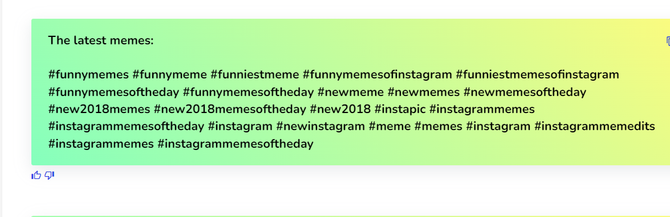Click the standalone #new2018 hashtag
This screenshot has width=670, height=217.
click(340, 109)
